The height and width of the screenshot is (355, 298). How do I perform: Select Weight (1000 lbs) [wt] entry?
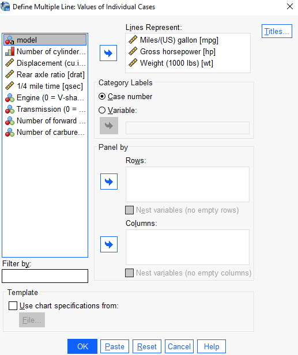click(171, 63)
